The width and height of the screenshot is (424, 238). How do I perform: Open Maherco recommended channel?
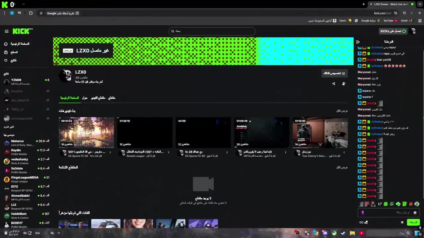pos(26,143)
